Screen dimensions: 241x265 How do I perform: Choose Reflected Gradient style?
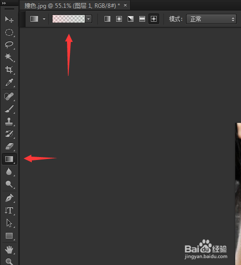[x=142, y=19]
